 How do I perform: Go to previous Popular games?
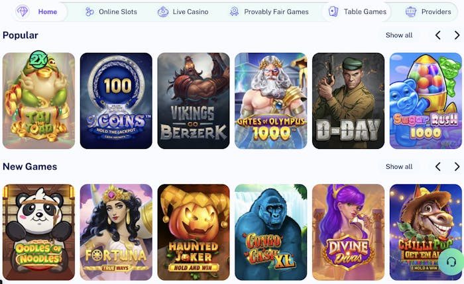[x=438, y=35]
